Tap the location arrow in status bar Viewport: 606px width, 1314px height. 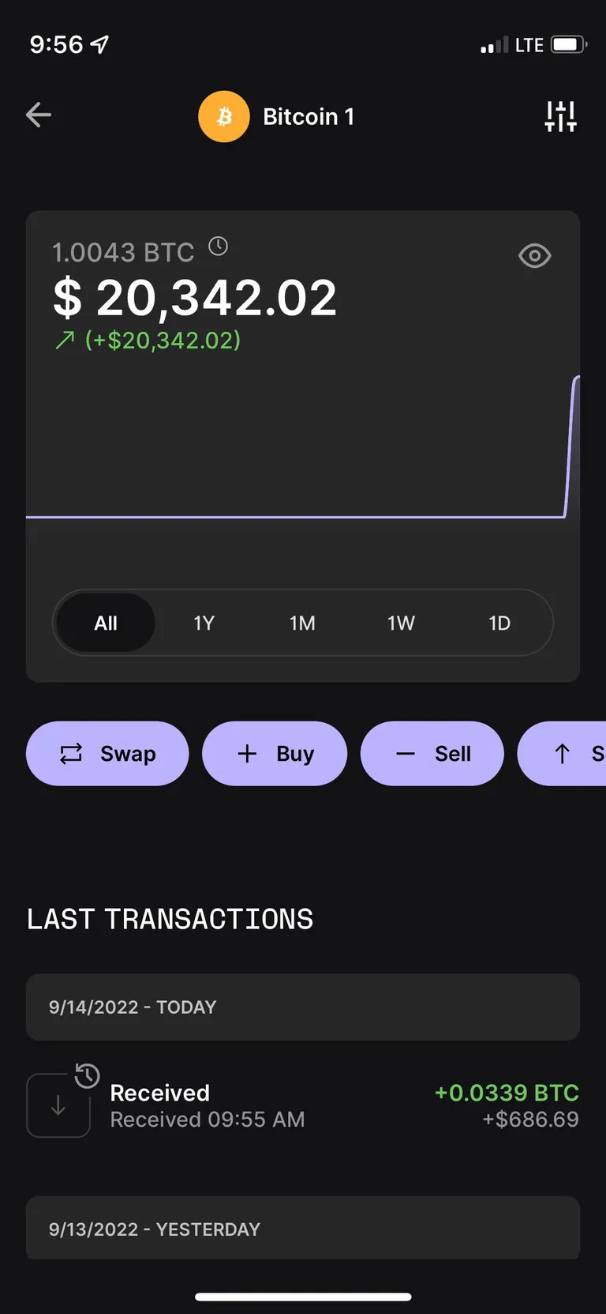99,44
